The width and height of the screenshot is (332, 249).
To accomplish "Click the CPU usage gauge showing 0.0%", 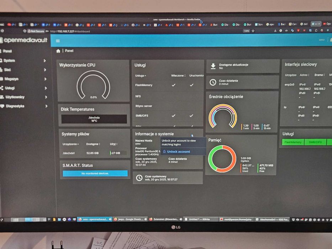I will tap(93, 85).
